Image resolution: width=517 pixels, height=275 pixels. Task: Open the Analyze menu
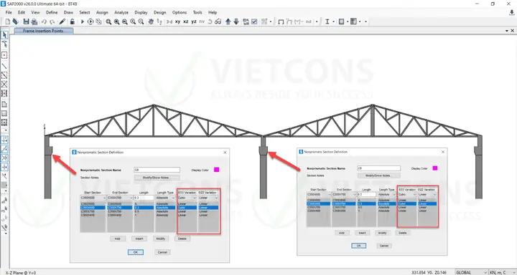pyautogui.click(x=121, y=12)
